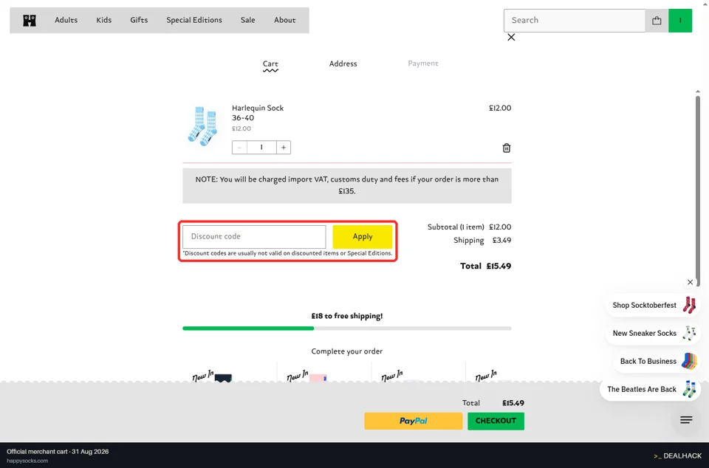Go to the Address step
Viewport: 709px width, 468px height.
(x=343, y=63)
